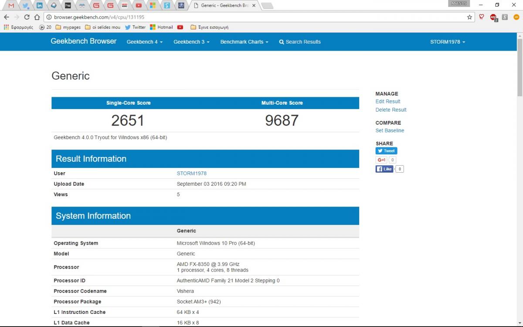Open the Twitter bookmark
Image resolution: width=523 pixels, height=327 pixels.
[x=135, y=27]
